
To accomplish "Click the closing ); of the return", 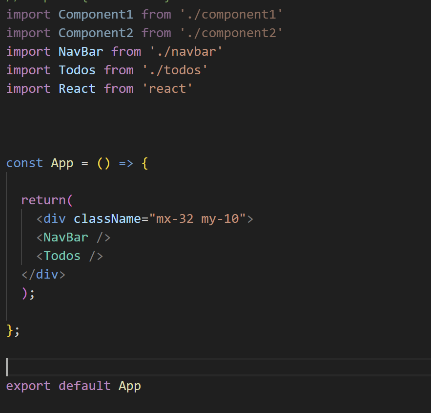I will click(x=28, y=293).
